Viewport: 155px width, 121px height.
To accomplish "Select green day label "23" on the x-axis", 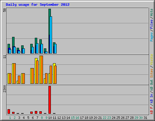I will point(109,118).
